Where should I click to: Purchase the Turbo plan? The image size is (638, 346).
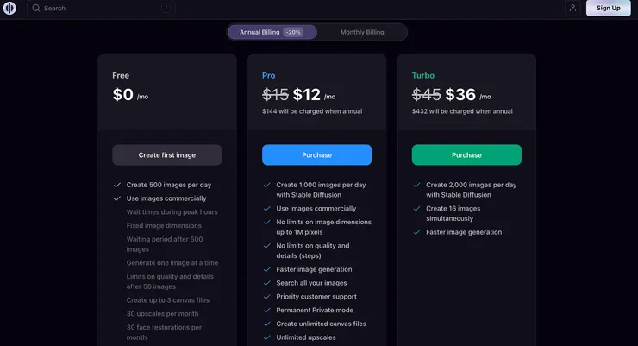tap(466, 155)
